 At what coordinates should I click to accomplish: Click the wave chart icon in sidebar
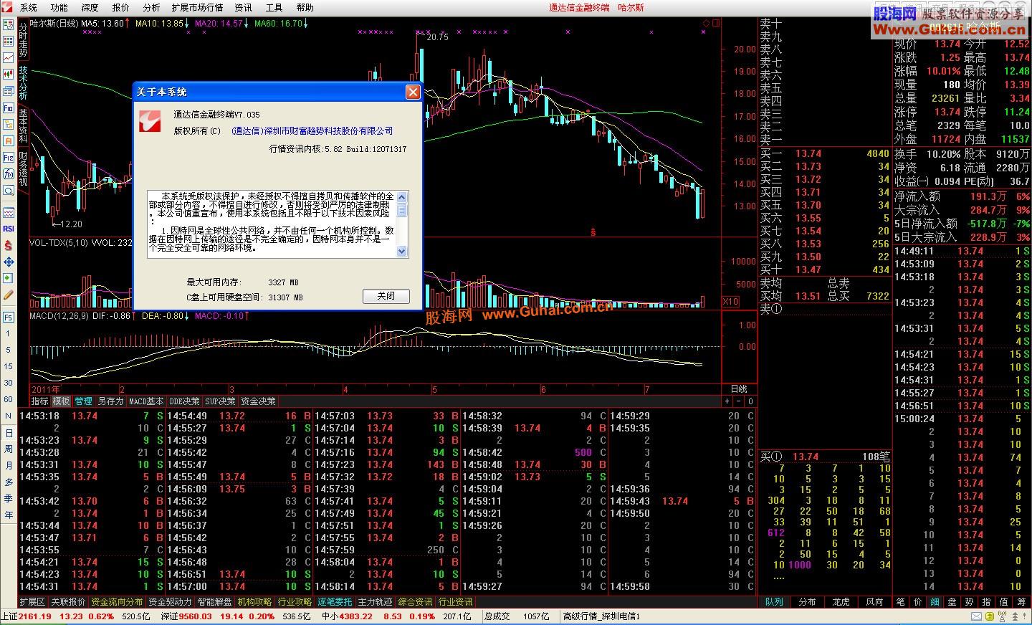pos(9,213)
